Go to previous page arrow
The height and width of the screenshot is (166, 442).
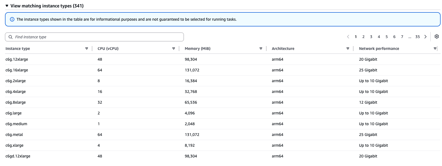click(348, 37)
